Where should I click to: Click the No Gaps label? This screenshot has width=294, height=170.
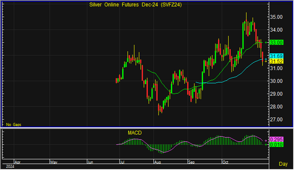[x=14, y=124]
